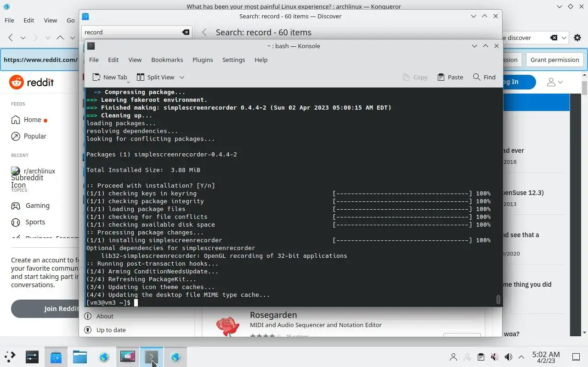This screenshot has width=588, height=367.
Task: Expand Konqueror back history dropdown
Action: coord(23,38)
